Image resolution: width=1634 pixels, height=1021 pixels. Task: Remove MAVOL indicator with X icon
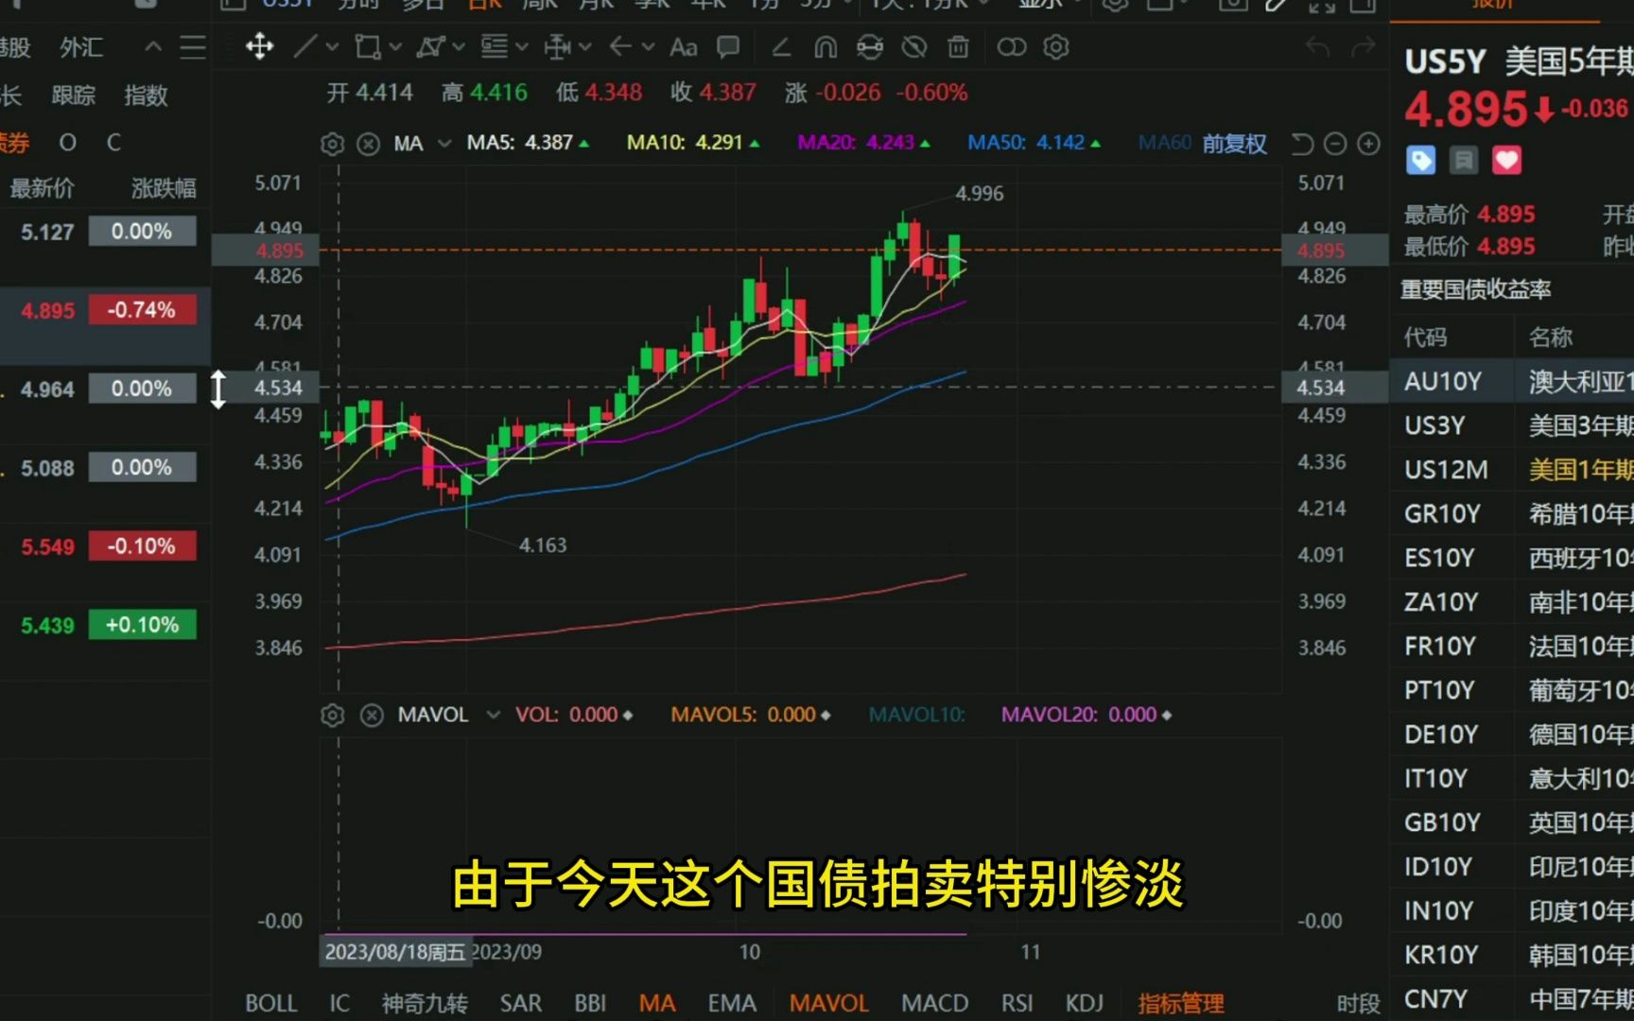pos(372,715)
